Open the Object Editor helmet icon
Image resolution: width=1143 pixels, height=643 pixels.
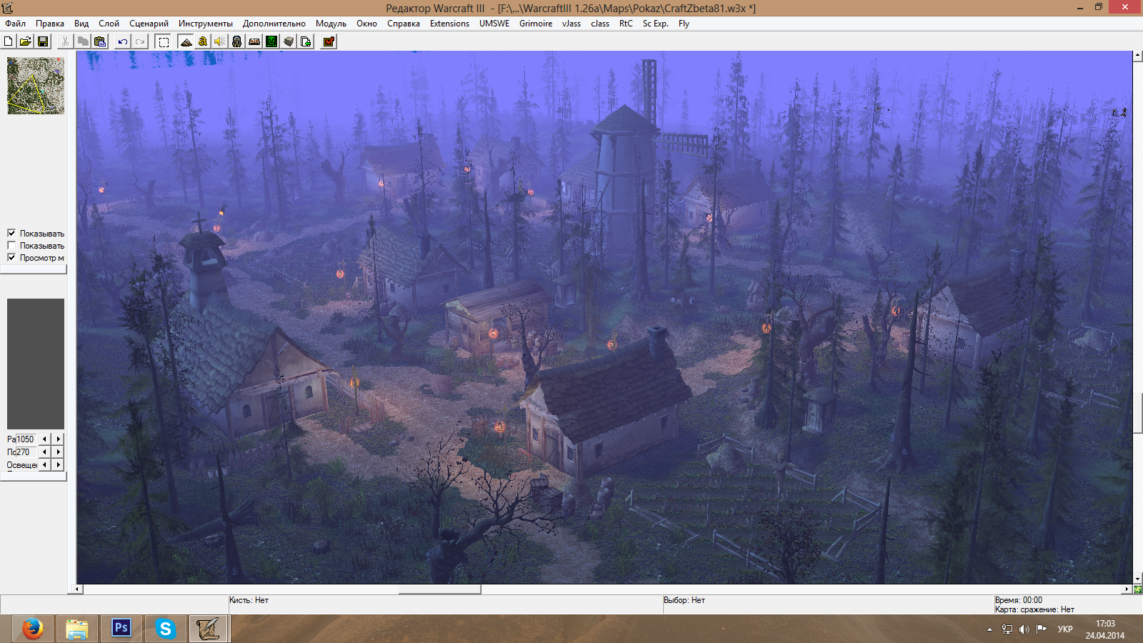(237, 41)
